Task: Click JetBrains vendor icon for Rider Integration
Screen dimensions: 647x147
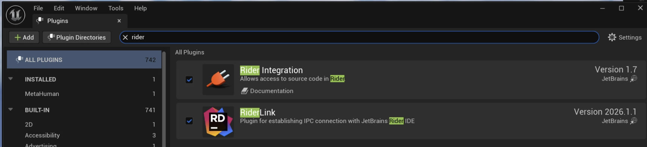Action: click(634, 79)
